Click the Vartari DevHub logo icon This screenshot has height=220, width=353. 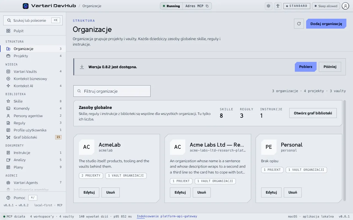(x=26, y=6)
